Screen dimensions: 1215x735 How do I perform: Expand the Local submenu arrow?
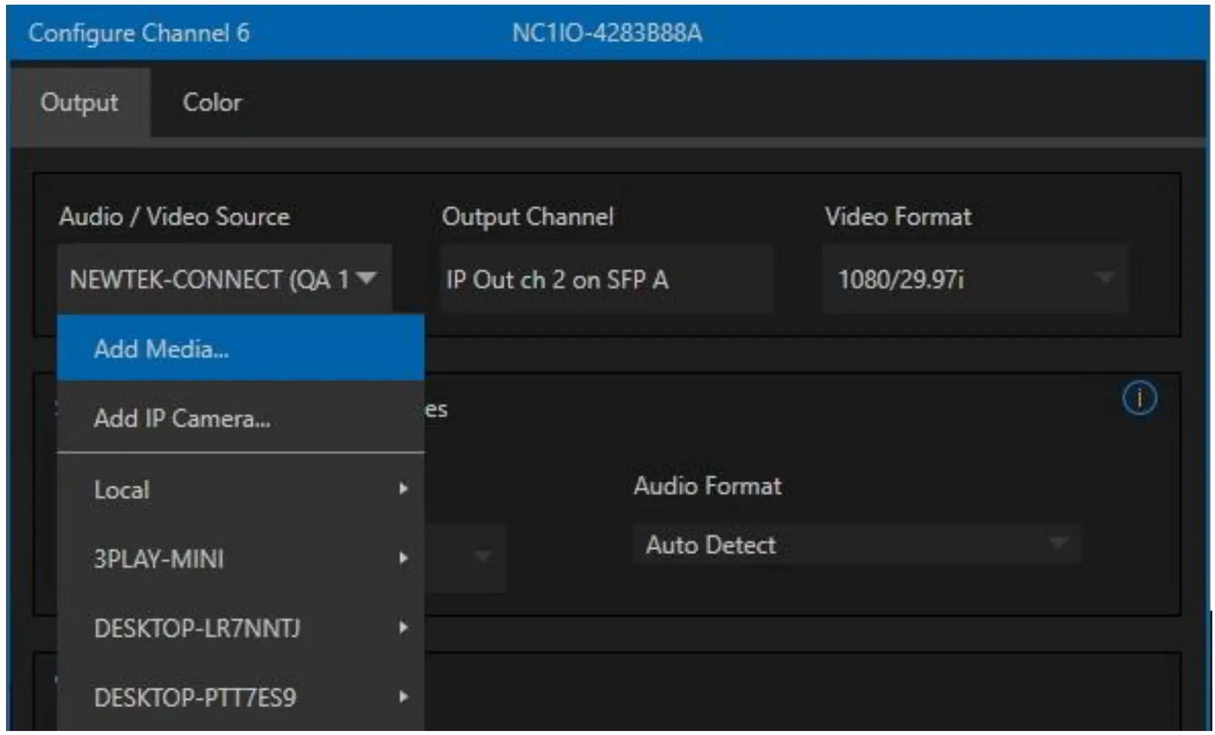click(x=404, y=489)
